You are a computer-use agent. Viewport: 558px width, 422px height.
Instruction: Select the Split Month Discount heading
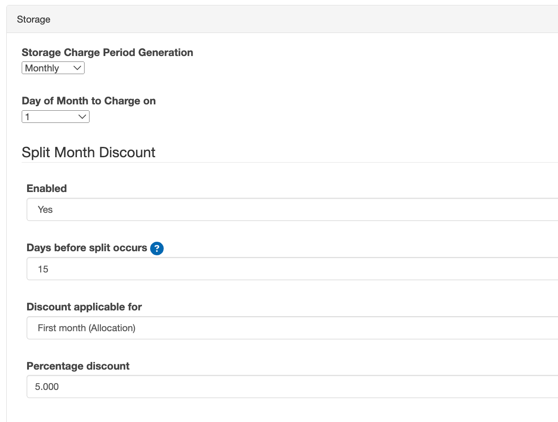(x=89, y=153)
